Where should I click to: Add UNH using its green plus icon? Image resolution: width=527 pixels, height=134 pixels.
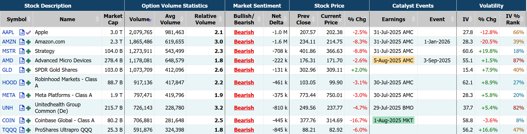(x=28, y=108)
